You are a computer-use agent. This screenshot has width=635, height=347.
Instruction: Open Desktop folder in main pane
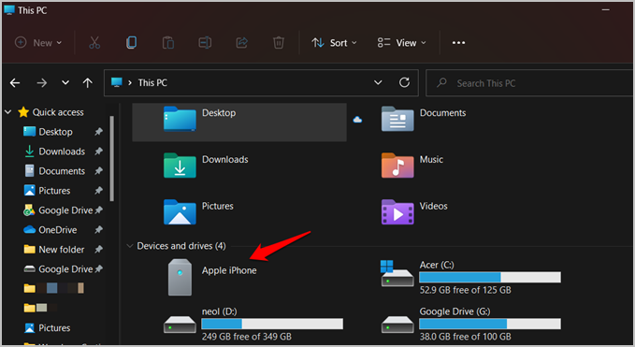click(x=239, y=122)
